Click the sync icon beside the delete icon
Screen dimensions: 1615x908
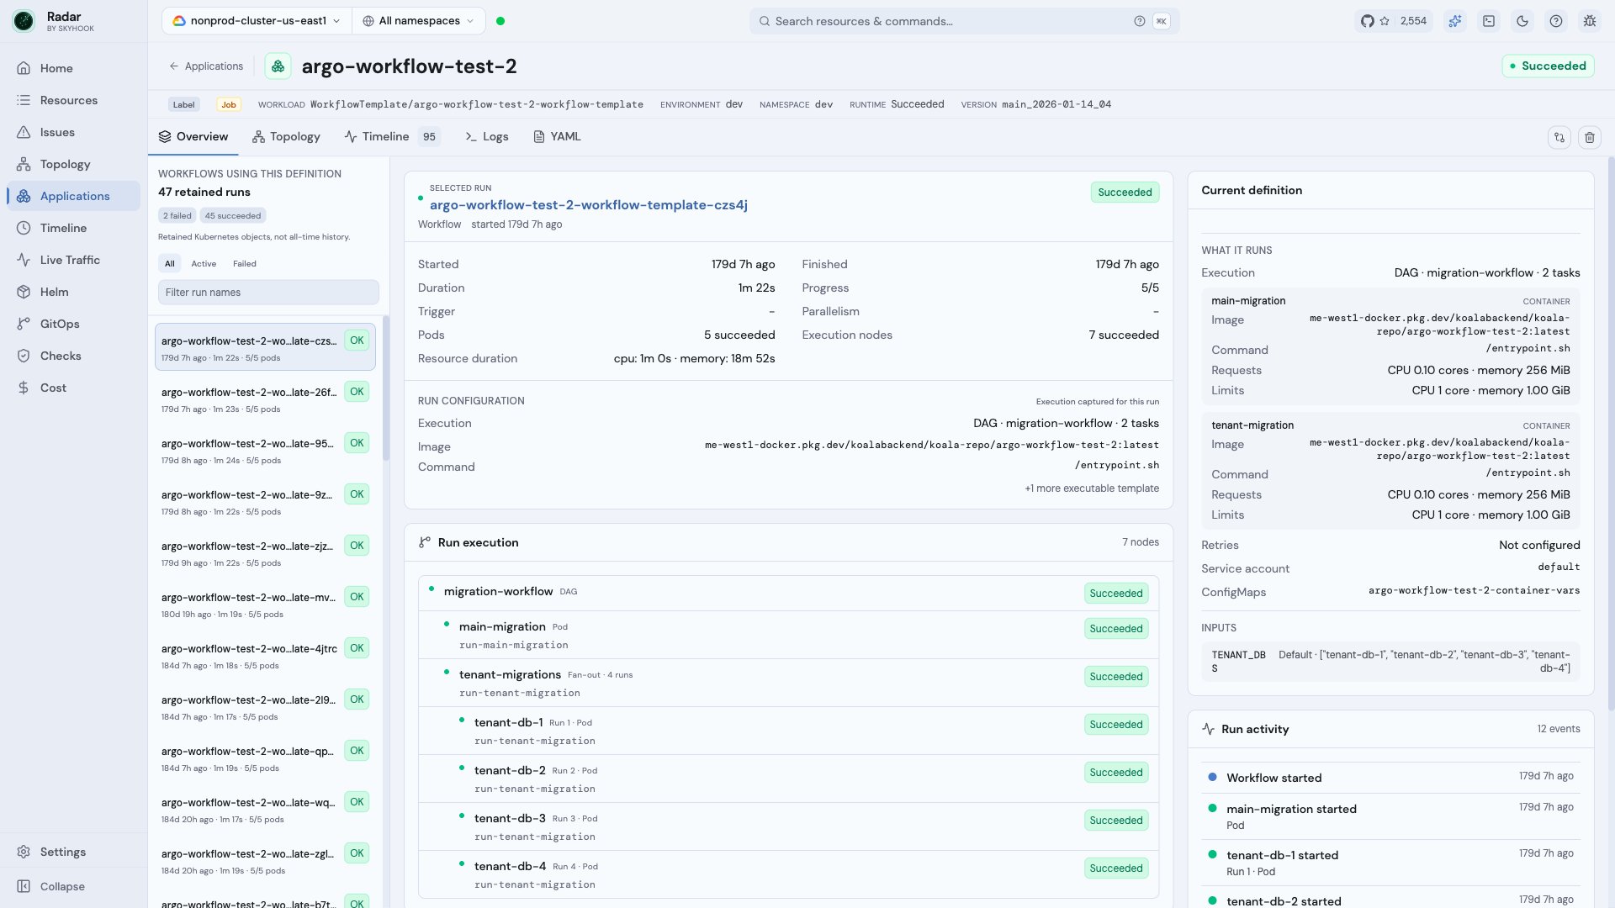[1559, 137]
